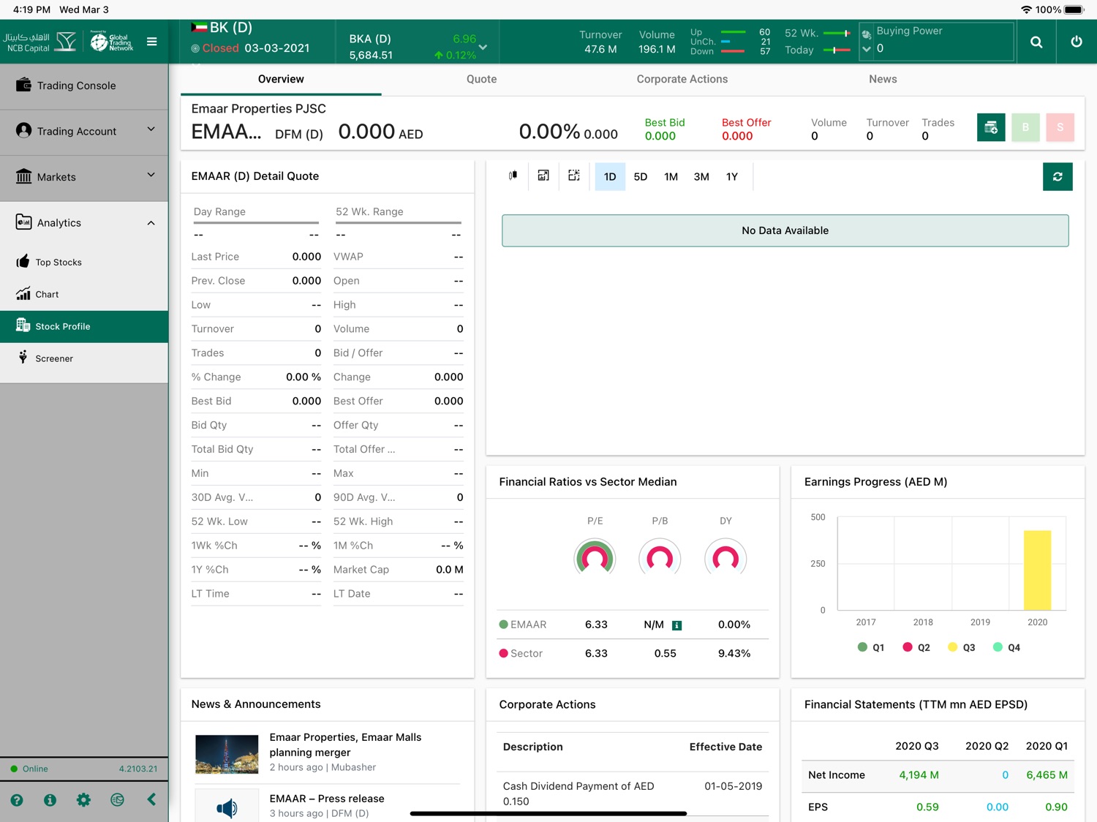Image resolution: width=1097 pixels, height=822 pixels.
Task: Open the advanced chart pop-out icon
Action: click(x=543, y=176)
